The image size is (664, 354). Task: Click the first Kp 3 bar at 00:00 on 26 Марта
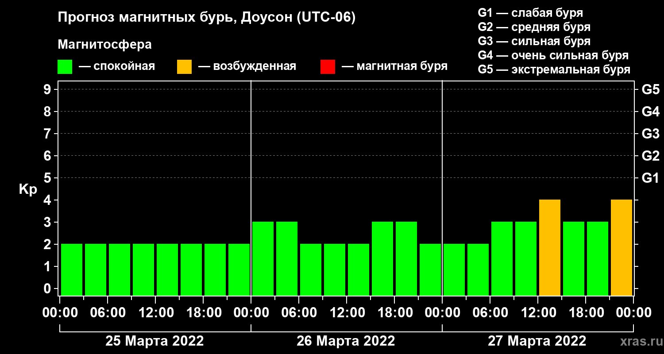pos(263,258)
